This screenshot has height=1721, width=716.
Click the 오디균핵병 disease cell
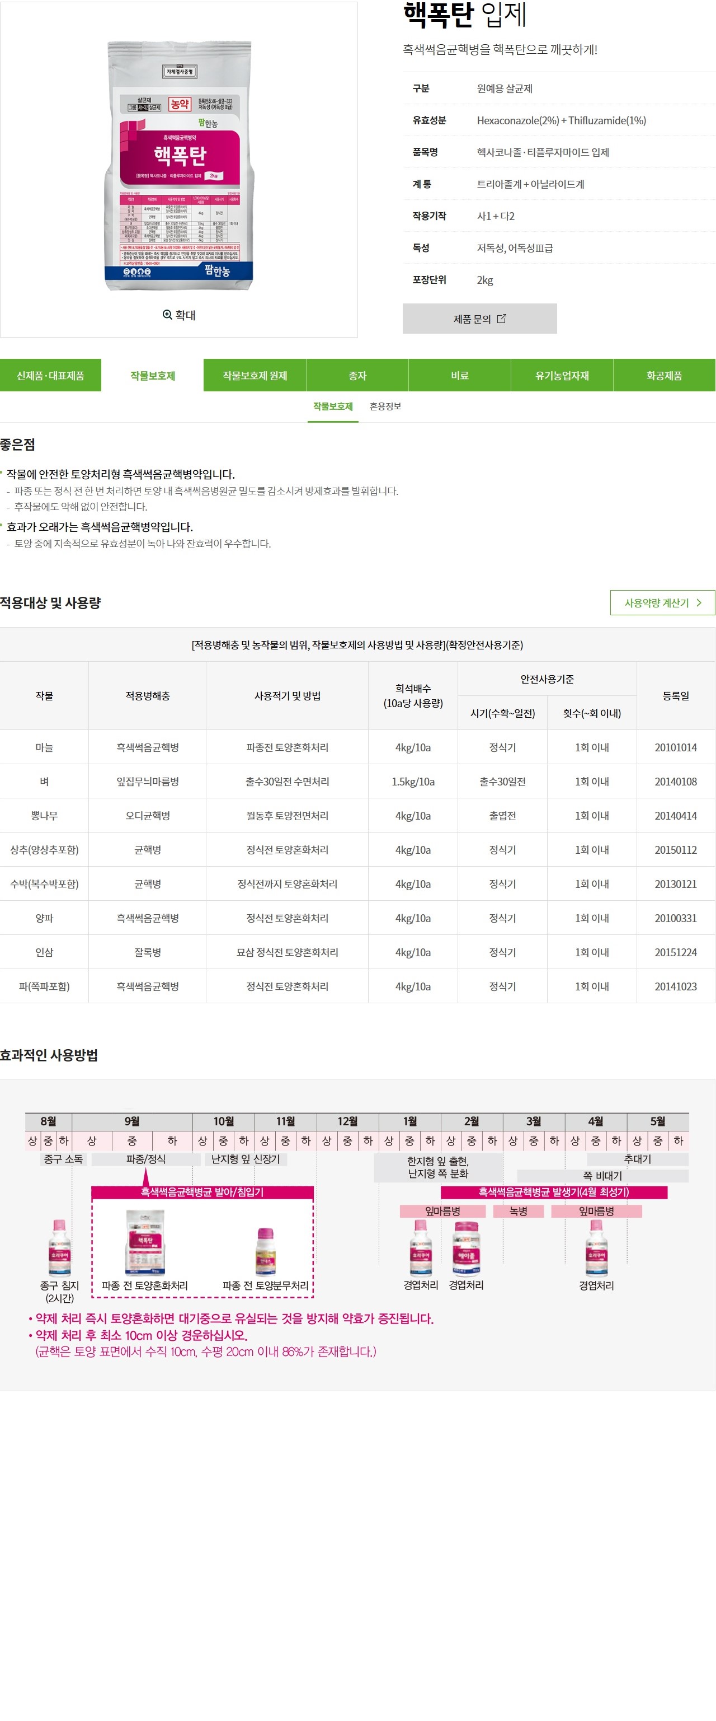(x=148, y=815)
